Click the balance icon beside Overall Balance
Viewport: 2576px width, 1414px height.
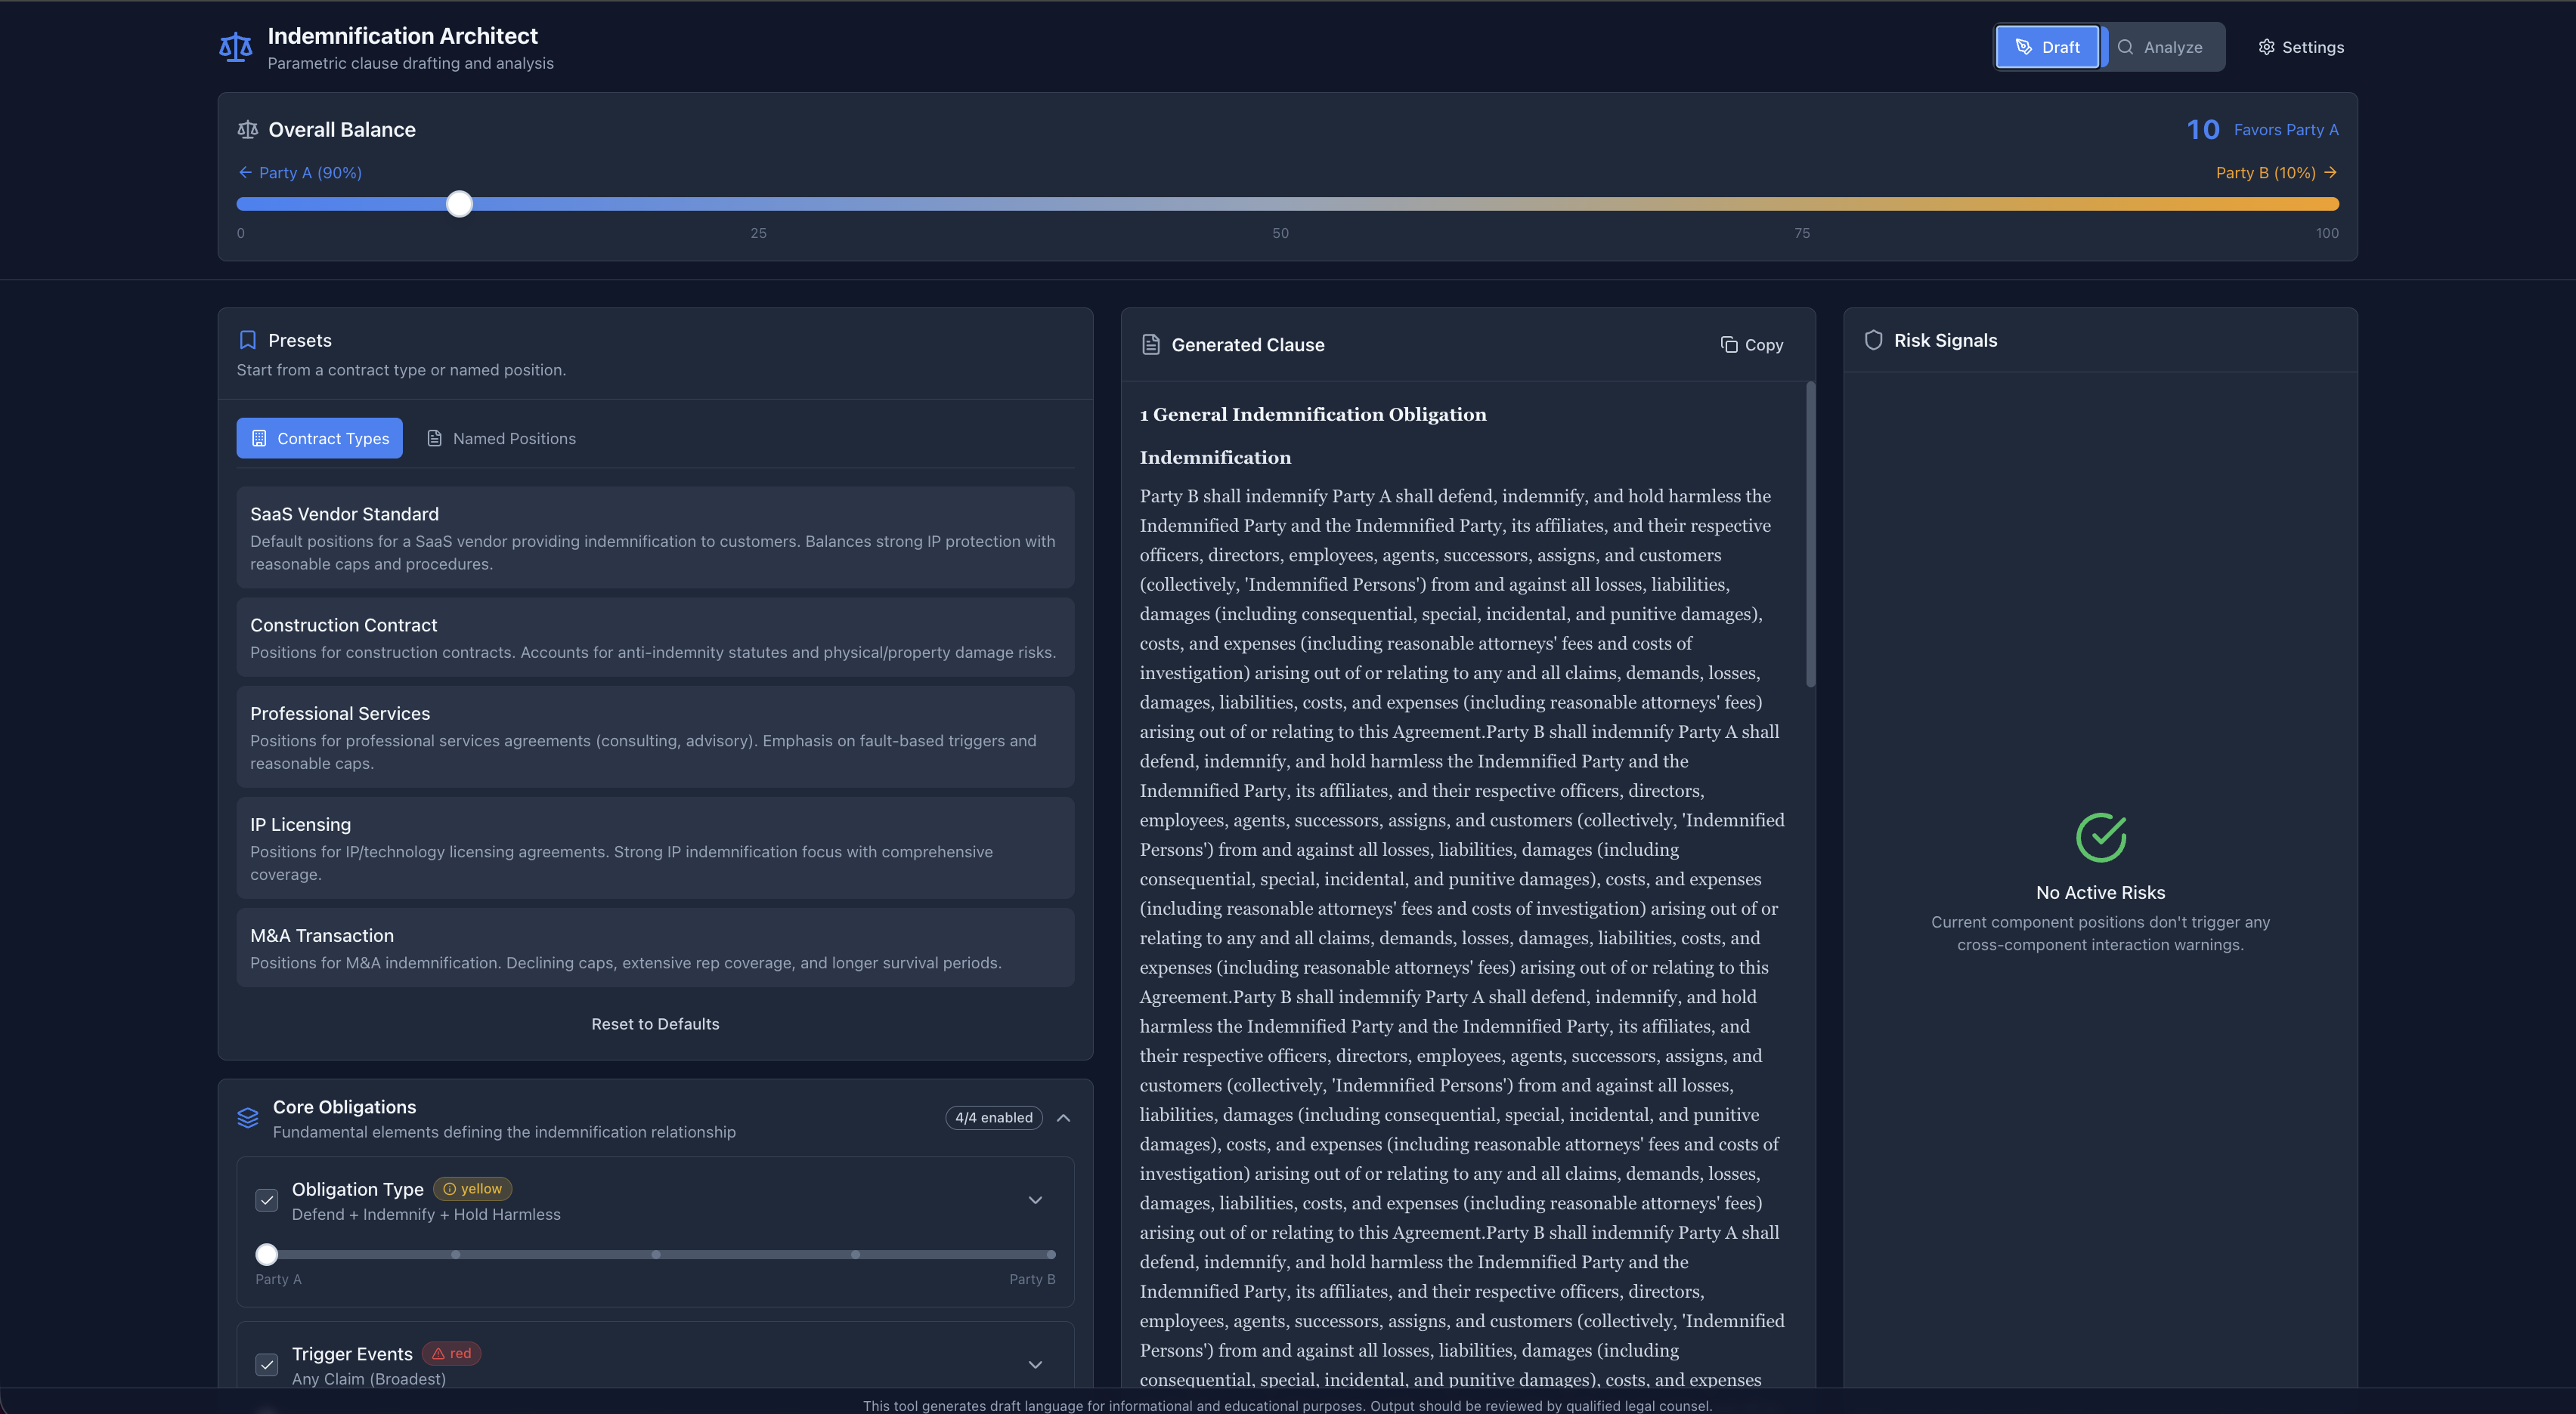point(247,129)
